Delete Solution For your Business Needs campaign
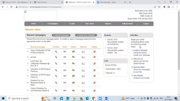 click(94, 82)
